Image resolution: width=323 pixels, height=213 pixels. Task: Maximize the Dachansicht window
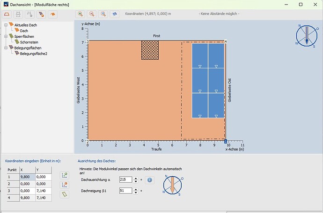[x=301, y=4]
